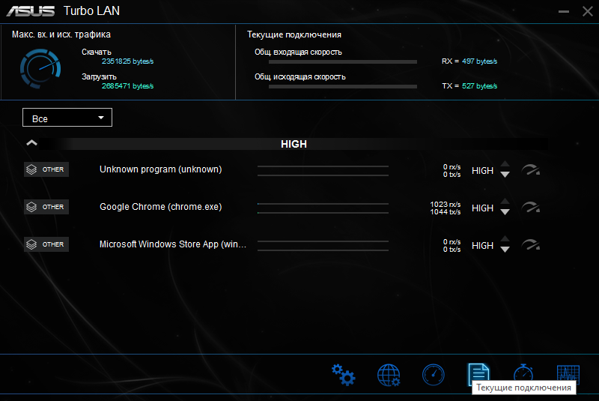Click the 2351825 bytes/s download value
The width and height of the screenshot is (599, 401).
[127, 61]
